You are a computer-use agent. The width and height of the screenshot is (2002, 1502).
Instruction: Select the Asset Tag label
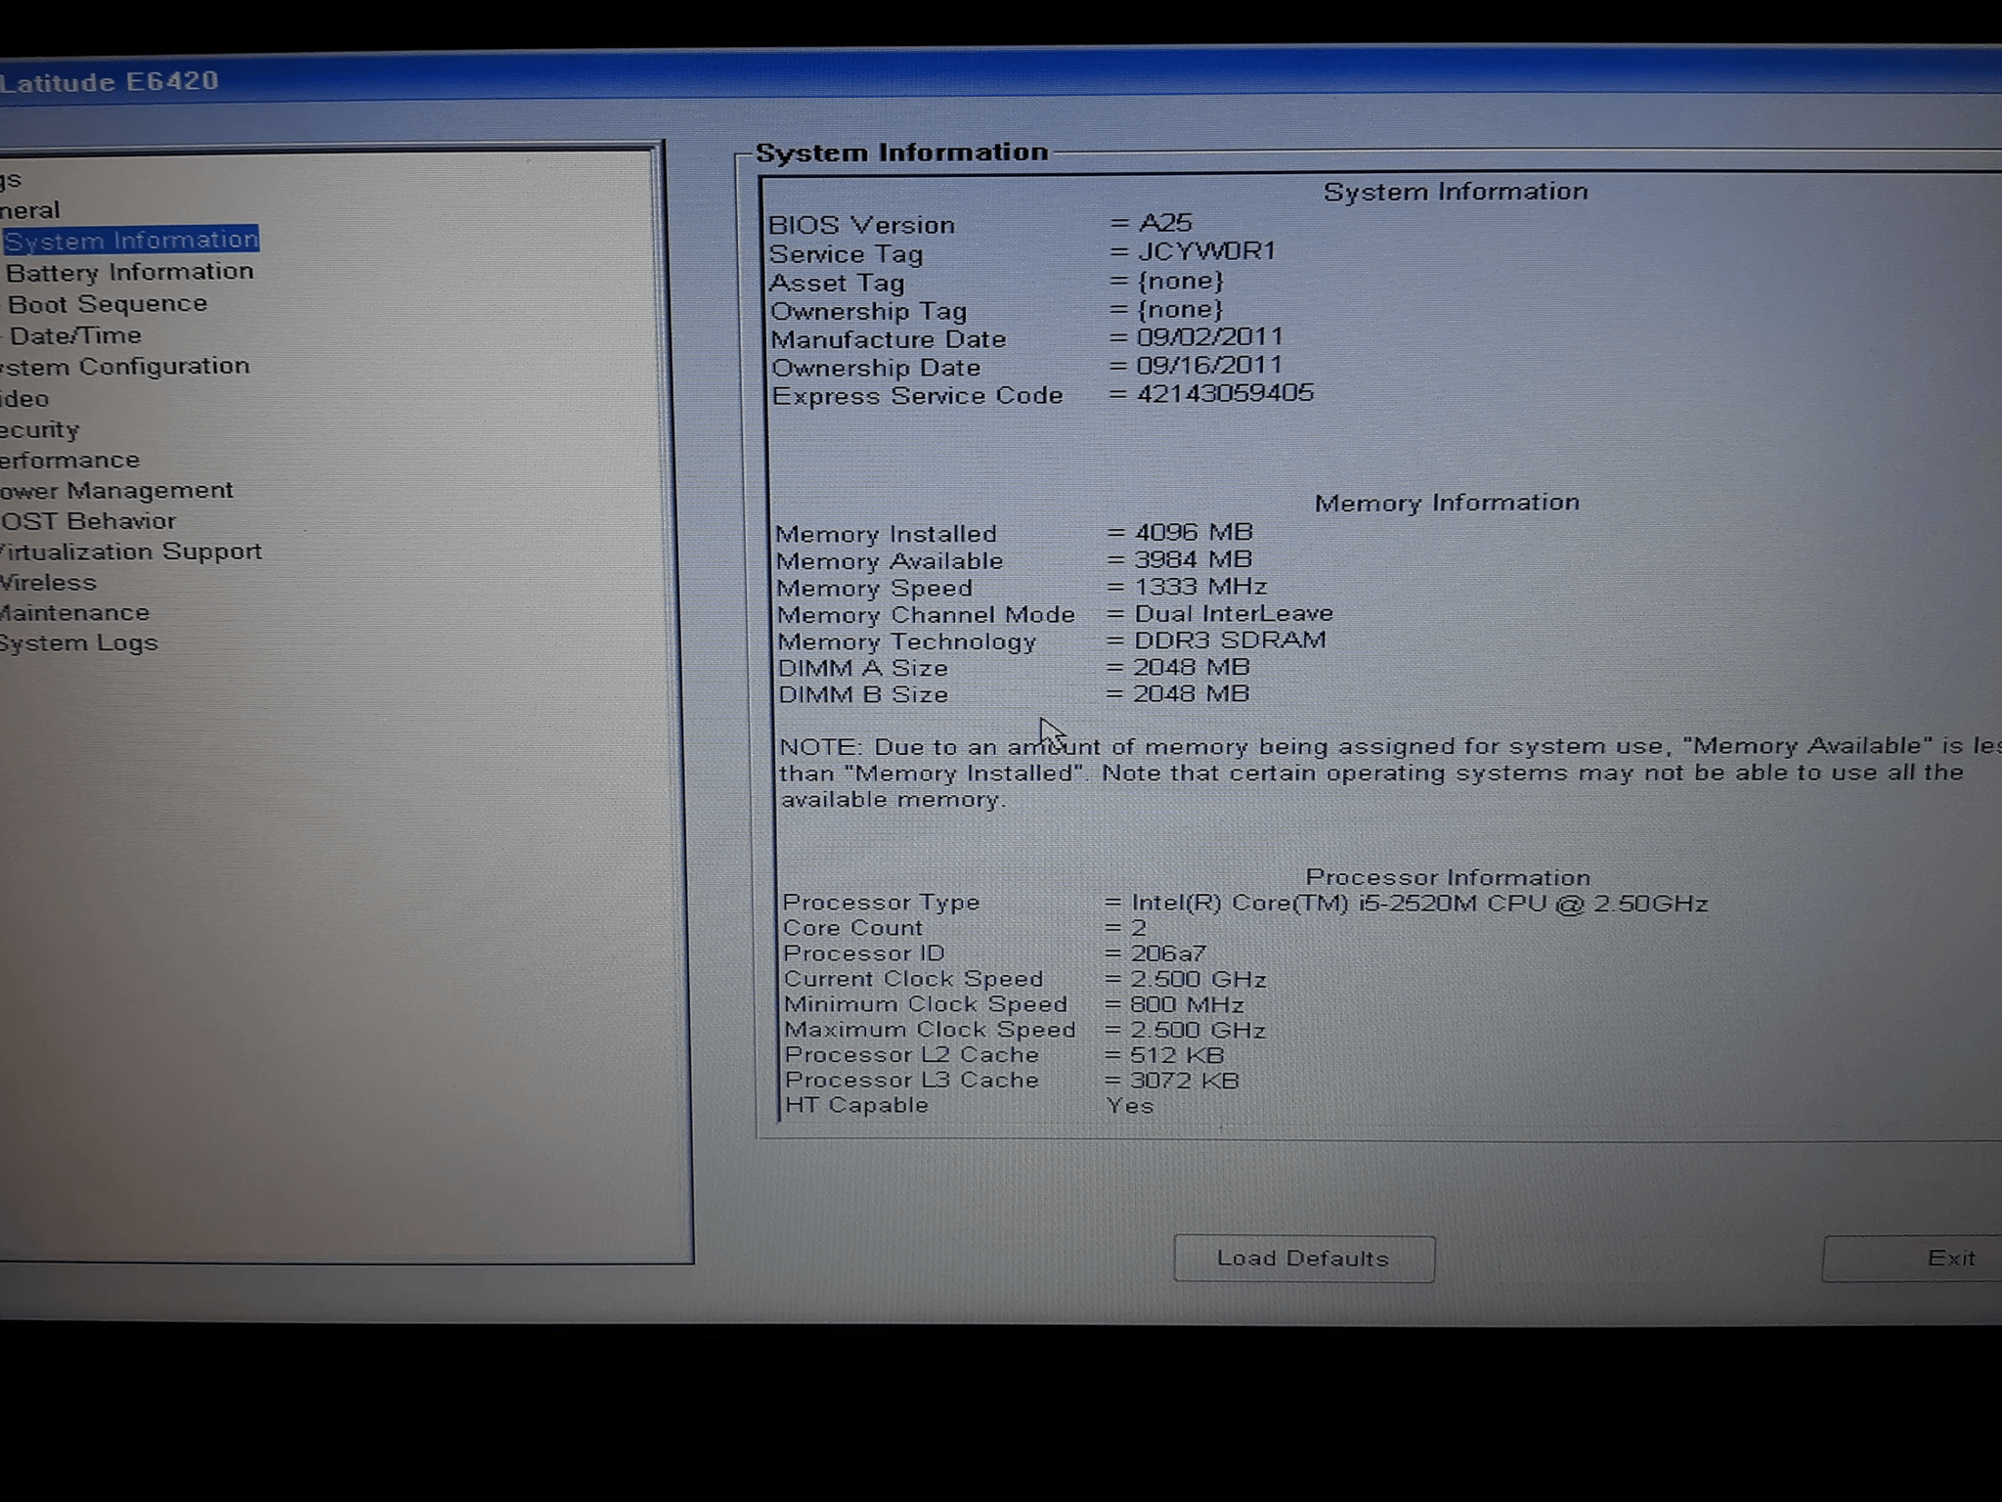coord(837,284)
